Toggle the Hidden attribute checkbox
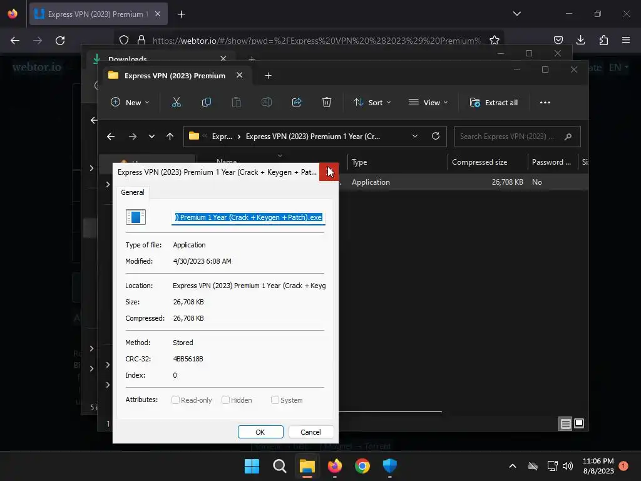 225,400
